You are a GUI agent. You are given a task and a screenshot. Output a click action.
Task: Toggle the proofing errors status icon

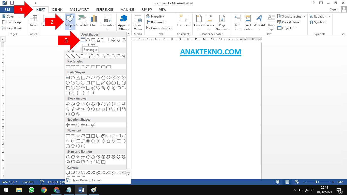42,182
